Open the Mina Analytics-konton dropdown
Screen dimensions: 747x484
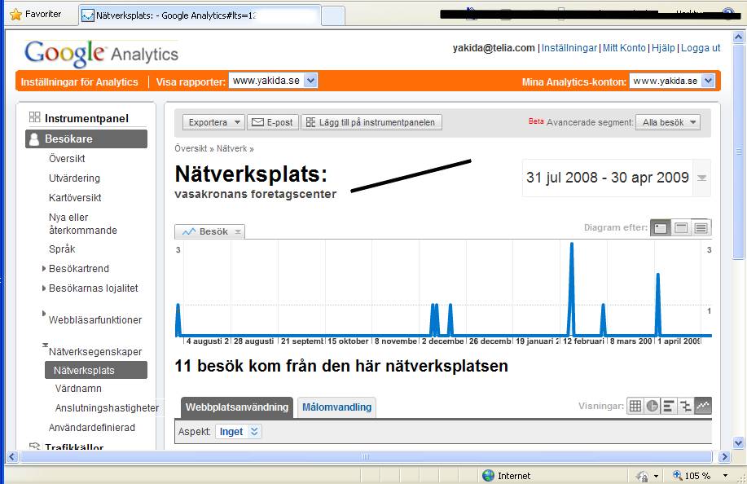point(709,81)
